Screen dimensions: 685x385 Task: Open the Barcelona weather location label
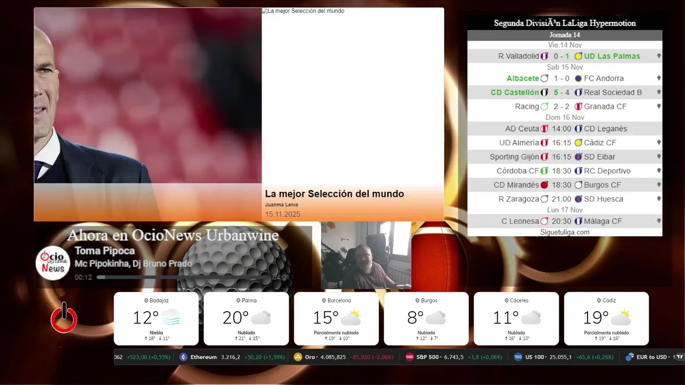336,301
